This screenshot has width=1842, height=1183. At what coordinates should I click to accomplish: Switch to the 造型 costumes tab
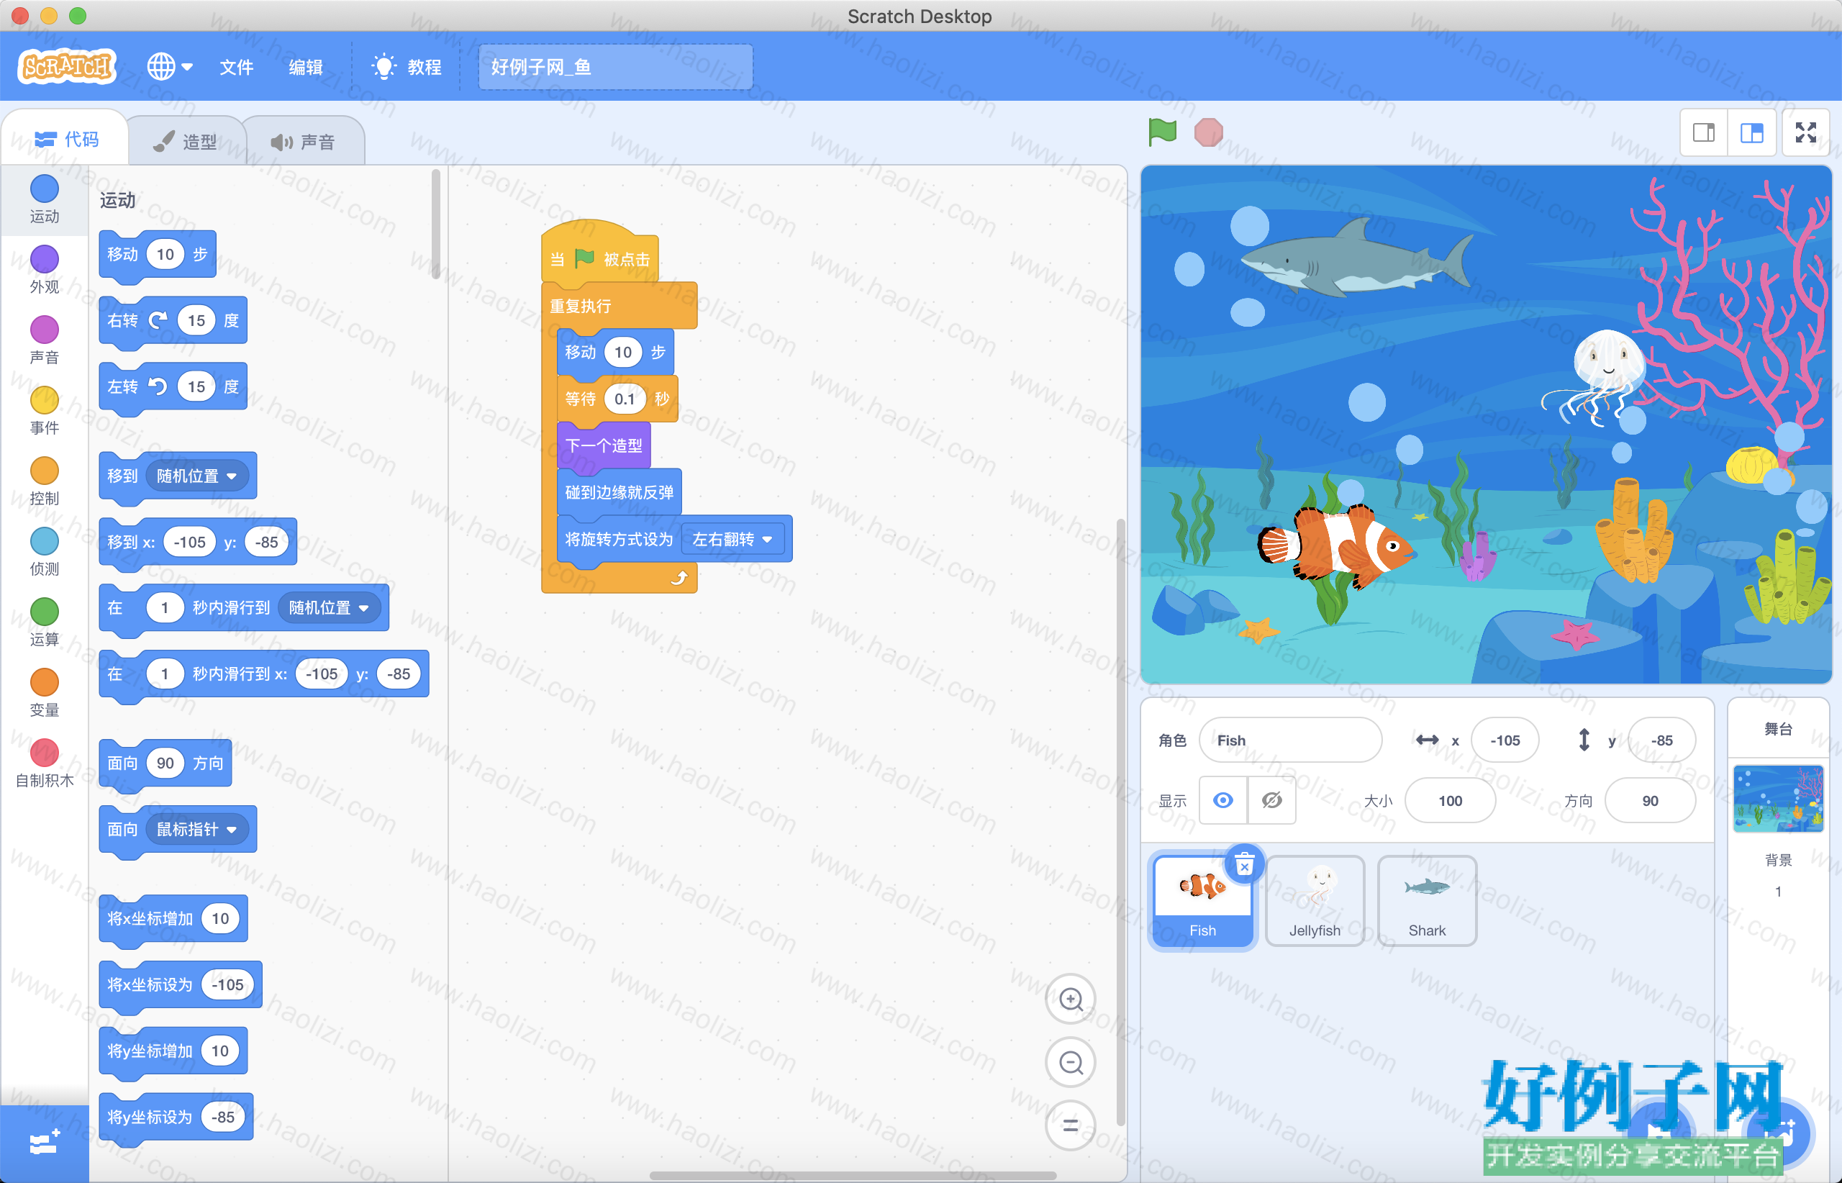point(185,141)
